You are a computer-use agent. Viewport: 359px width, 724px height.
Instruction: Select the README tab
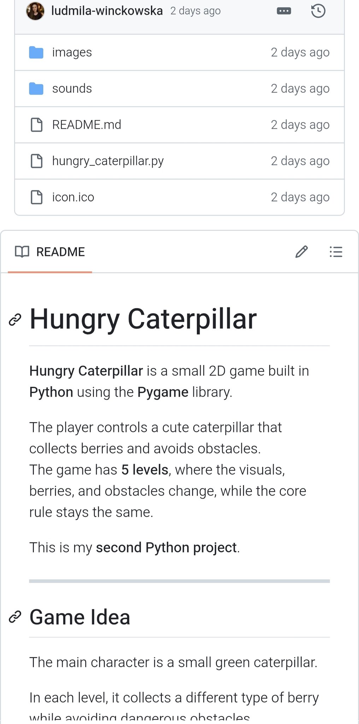click(60, 252)
